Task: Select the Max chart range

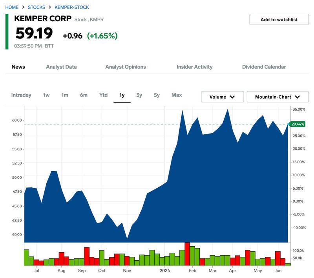Action: (x=177, y=95)
